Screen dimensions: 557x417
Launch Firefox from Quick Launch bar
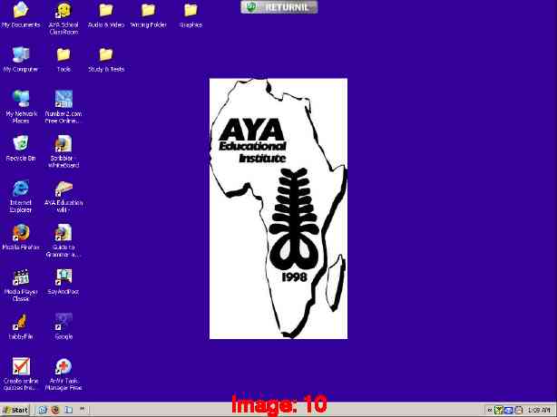55,410
